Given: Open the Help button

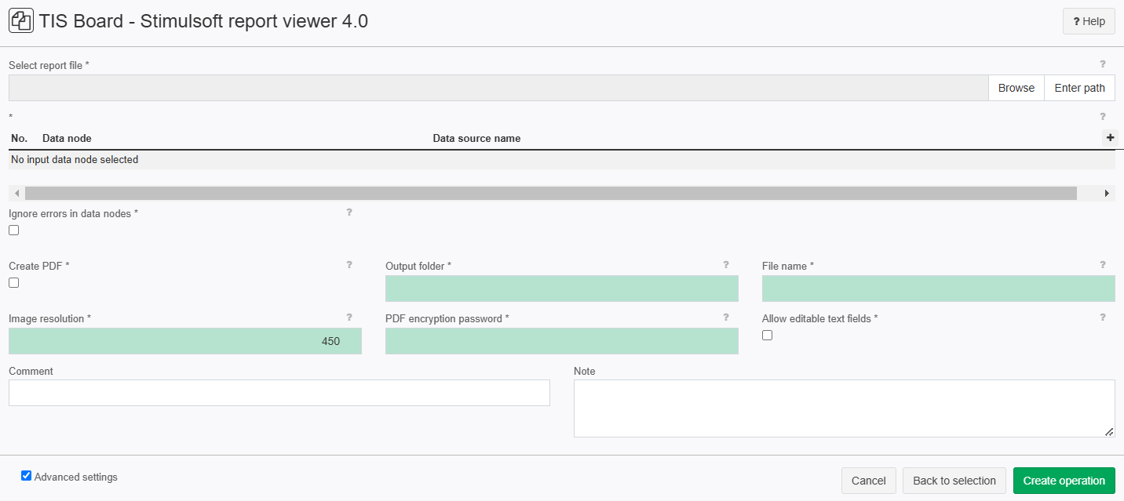Looking at the screenshot, I should [x=1089, y=21].
